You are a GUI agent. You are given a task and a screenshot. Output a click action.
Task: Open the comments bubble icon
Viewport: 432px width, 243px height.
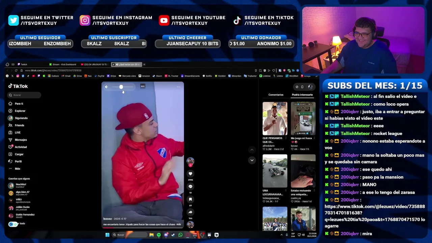pos(190,186)
